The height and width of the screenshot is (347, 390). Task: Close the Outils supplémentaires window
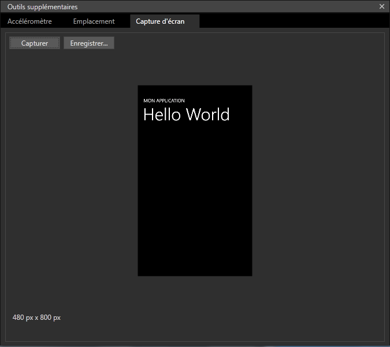(x=381, y=6)
